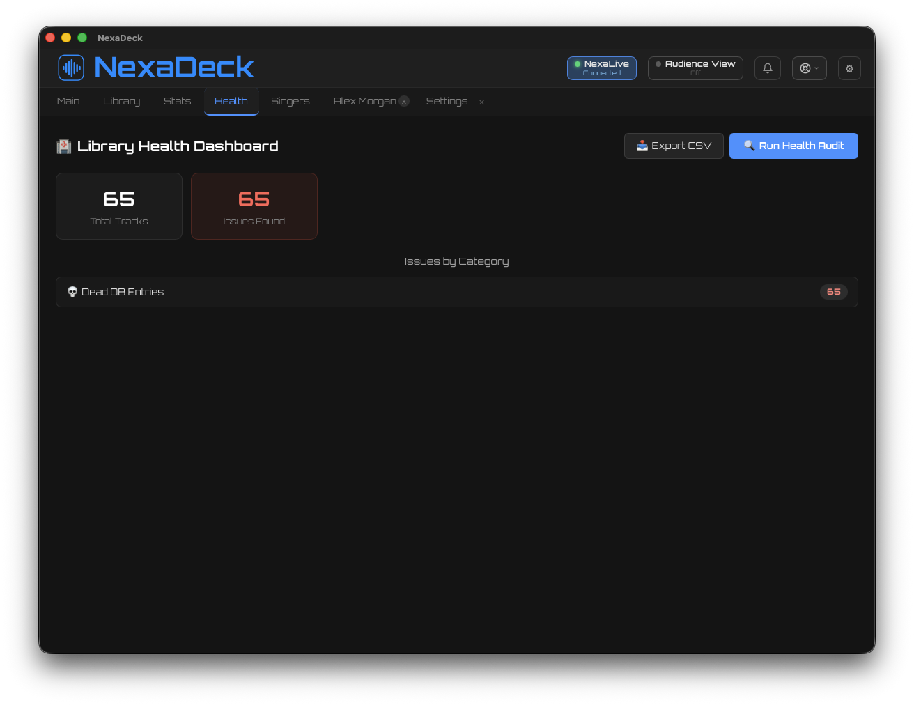Screen dimensions: 914x705
Task: Click the Total Tracks summary card
Action: pos(119,206)
